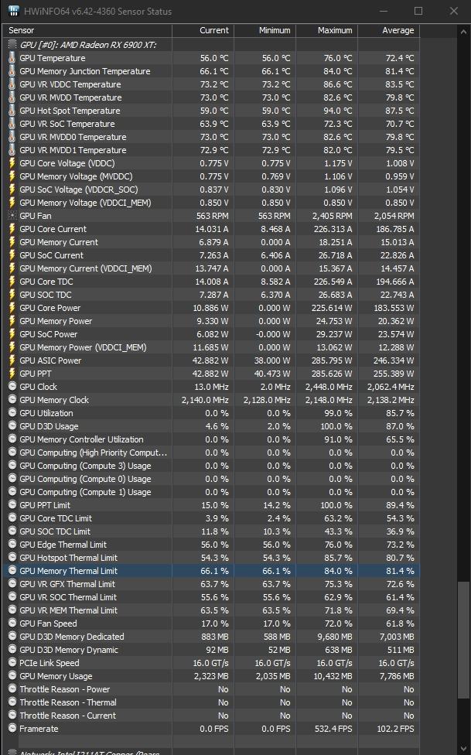Select GPU Memory Controller Utilization row
The width and height of the screenshot is (471, 755).
(212, 439)
